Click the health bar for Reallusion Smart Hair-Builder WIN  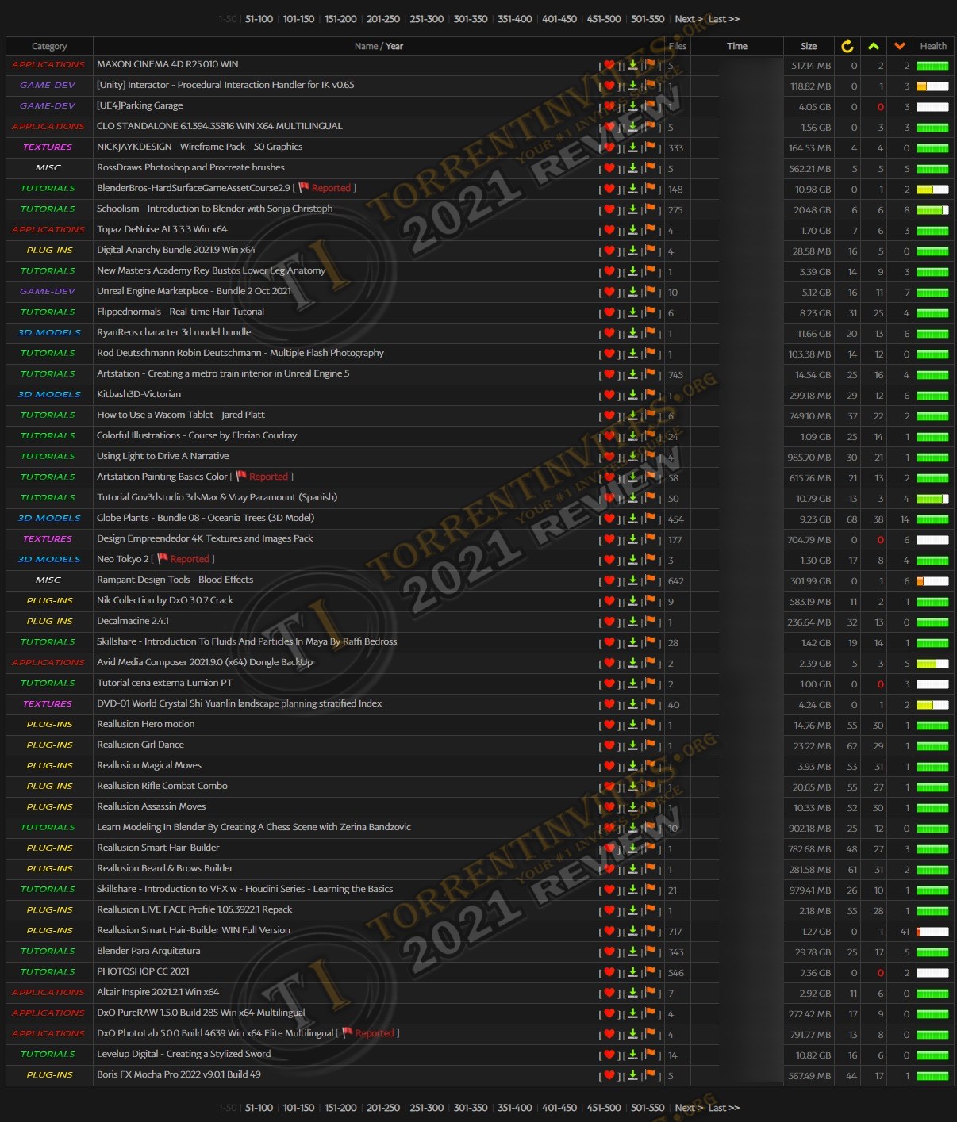[x=932, y=932]
